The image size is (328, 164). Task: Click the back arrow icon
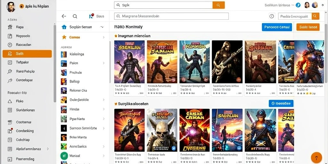64,16
